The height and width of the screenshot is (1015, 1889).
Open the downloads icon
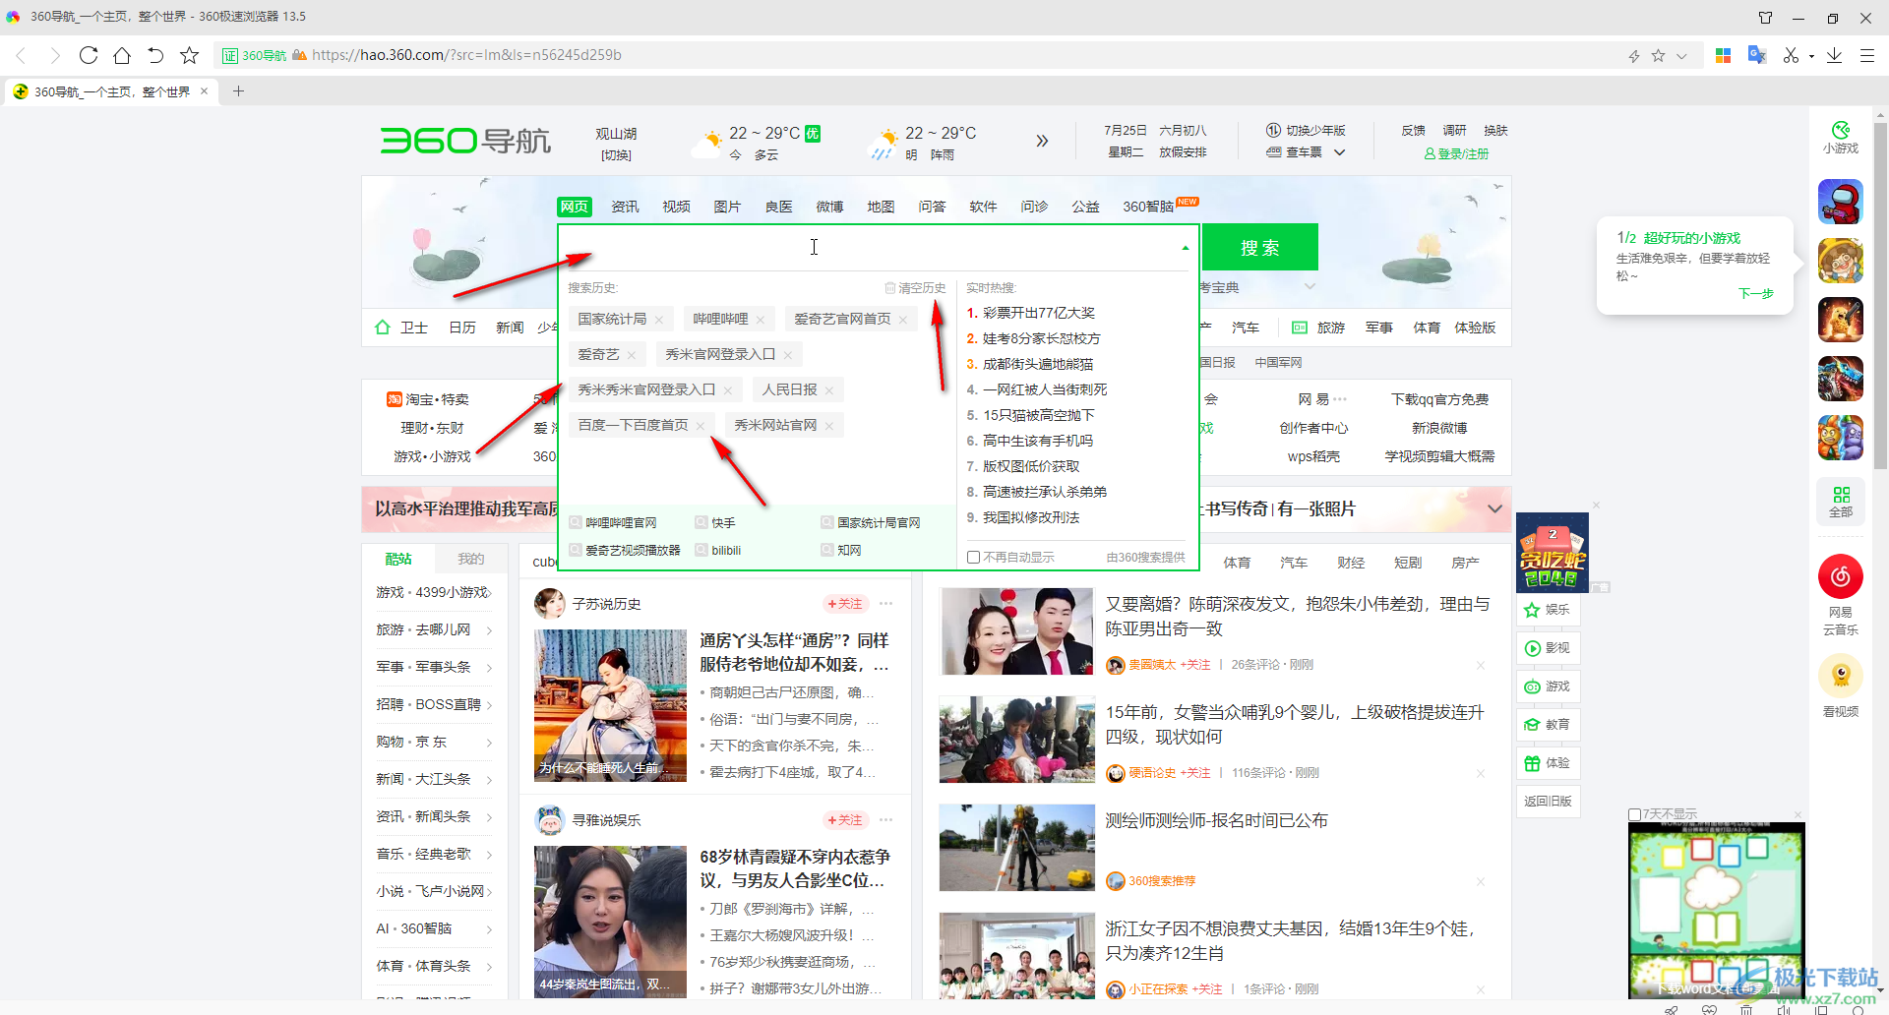coord(1834,55)
